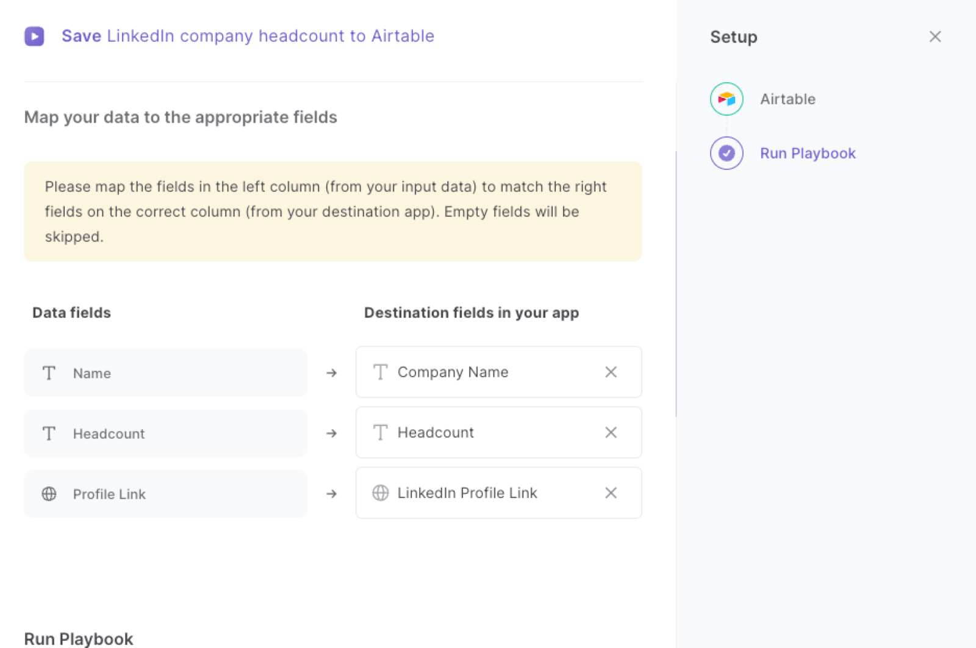976x648 pixels.
Task: Select the Name data field
Action: click(x=165, y=373)
